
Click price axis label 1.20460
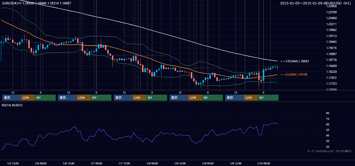tap(331, 18)
